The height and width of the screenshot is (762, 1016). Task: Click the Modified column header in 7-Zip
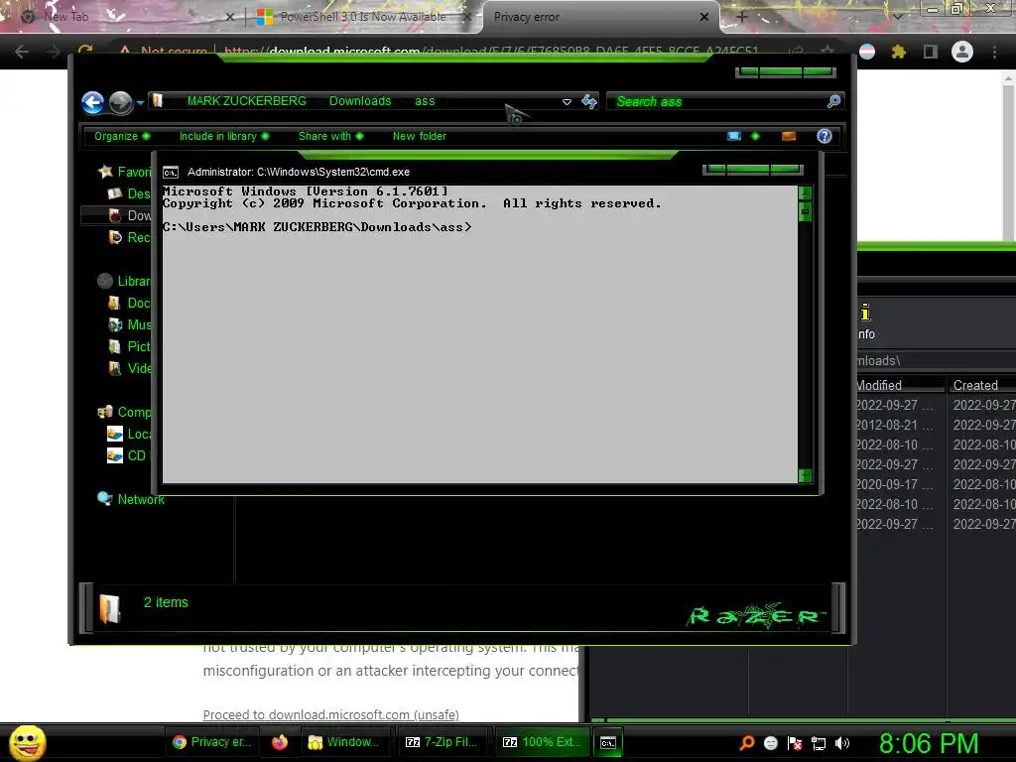(x=899, y=385)
